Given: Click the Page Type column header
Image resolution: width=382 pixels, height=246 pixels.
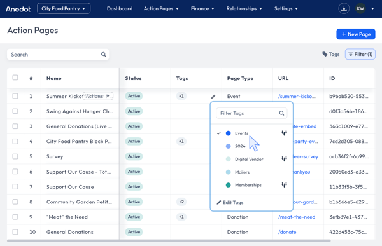Looking at the screenshot, I should pos(240,78).
